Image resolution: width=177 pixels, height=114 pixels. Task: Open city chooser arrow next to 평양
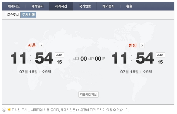point(142,45)
